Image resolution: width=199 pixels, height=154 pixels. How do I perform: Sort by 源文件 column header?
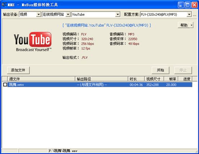coord(41,79)
